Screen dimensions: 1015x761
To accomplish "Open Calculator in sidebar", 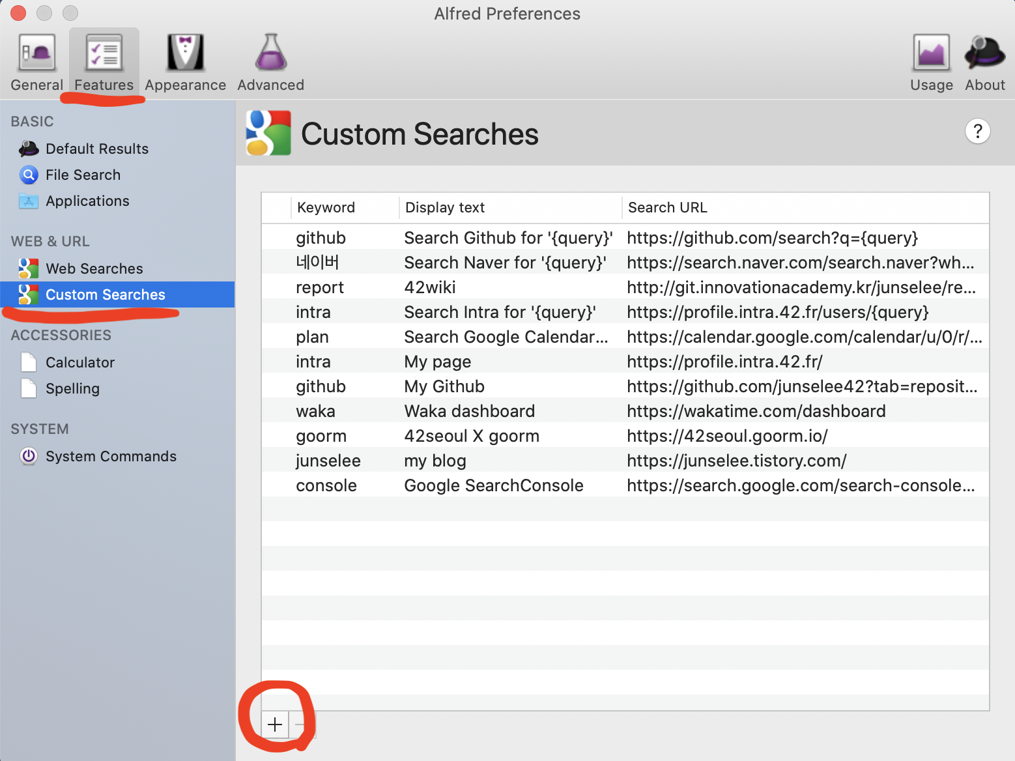I will 117,362.
